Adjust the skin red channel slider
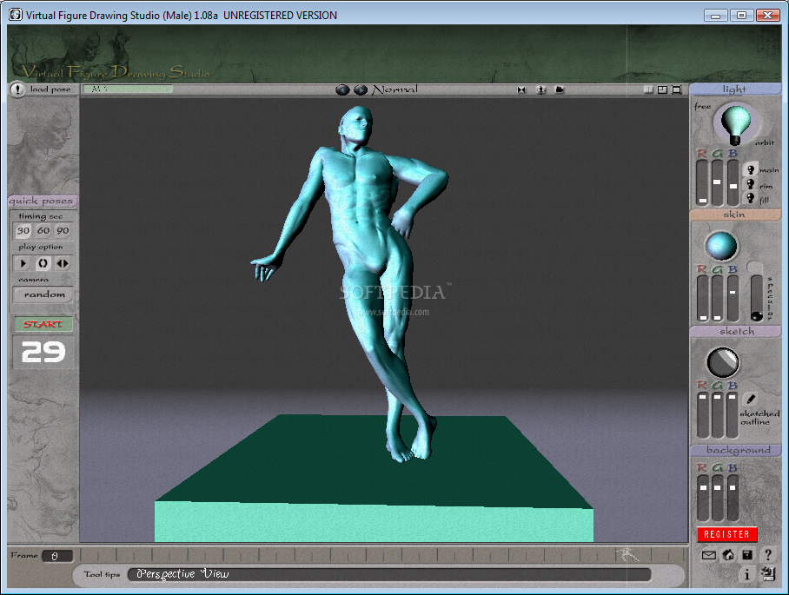The image size is (789, 595). point(702,298)
